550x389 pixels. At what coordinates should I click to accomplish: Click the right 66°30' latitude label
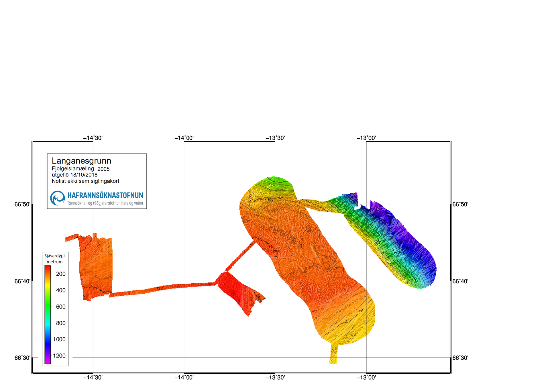pos(460,358)
